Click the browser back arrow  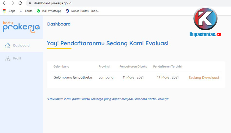pos(5,3)
